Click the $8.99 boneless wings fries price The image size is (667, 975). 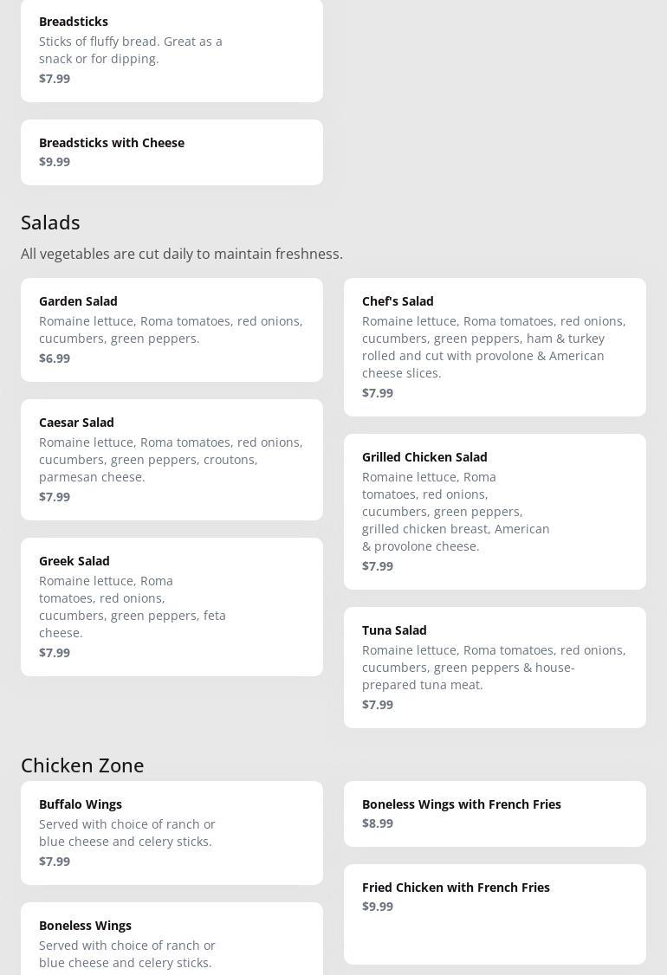pyautogui.click(x=378, y=823)
